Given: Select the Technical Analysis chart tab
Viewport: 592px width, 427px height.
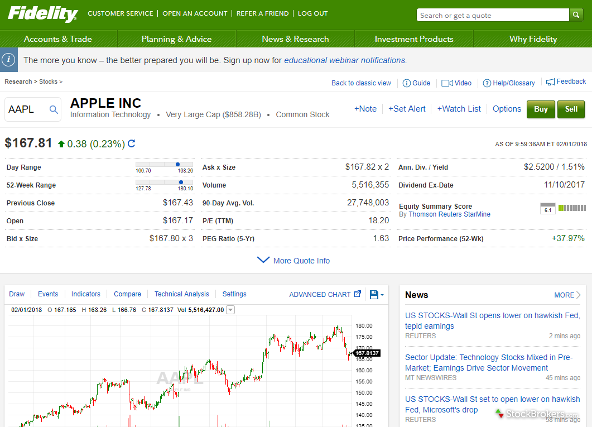Looking at the screenshot, I should tap(181, 294).
